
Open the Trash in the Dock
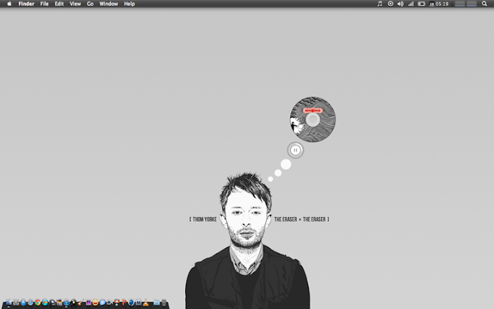click(x=164, y=302)
